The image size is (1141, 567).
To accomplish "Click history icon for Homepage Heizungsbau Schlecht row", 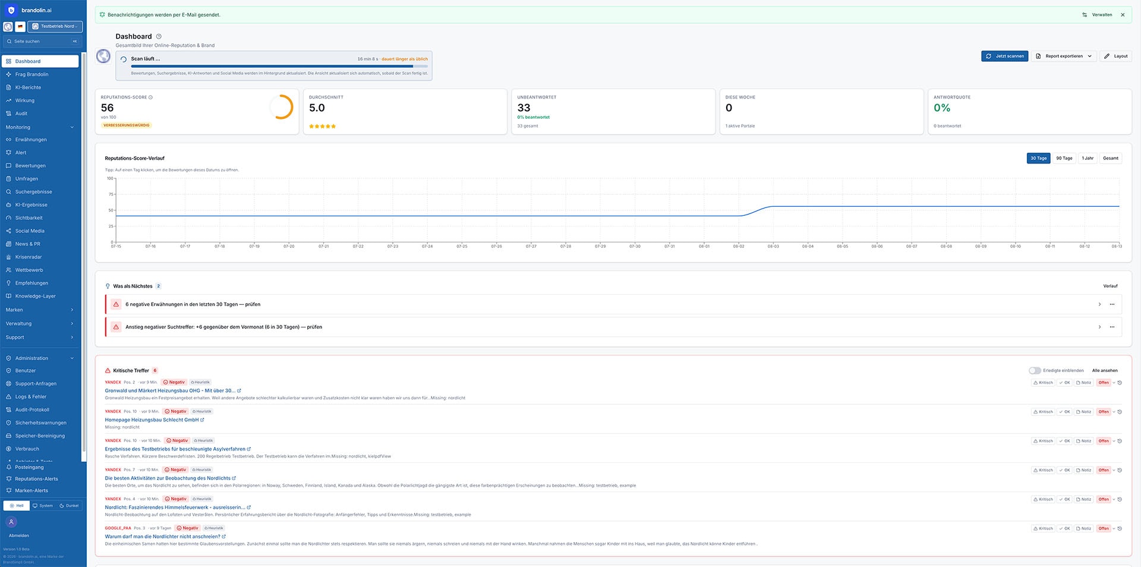I will (x=1120, y=412).
